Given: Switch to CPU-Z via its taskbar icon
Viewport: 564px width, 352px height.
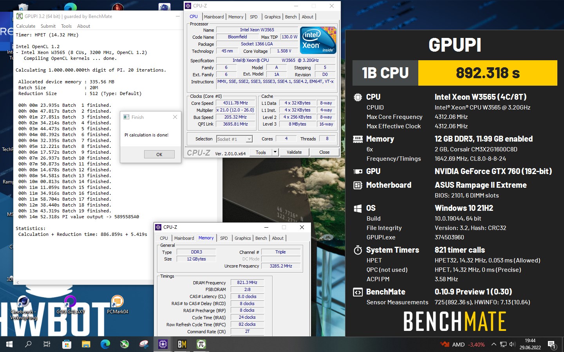Looking at the screenshot, I should [163, 344].
